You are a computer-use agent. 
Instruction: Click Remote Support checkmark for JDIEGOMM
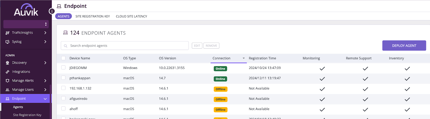[365, 68]
